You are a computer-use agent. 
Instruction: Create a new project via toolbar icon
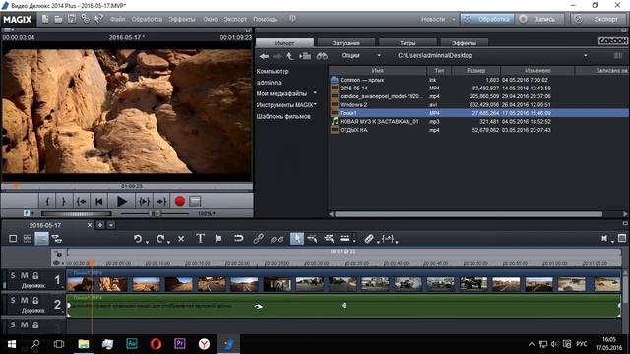point(45,19)
